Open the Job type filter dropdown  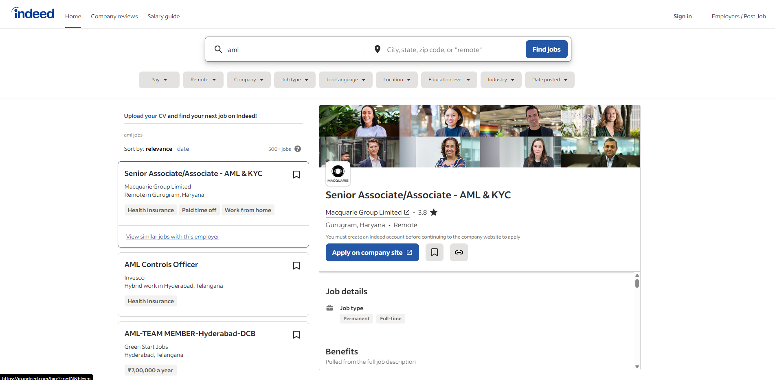pos(294,80)
